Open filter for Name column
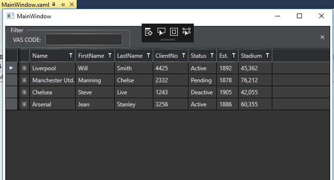 [71, 55]
